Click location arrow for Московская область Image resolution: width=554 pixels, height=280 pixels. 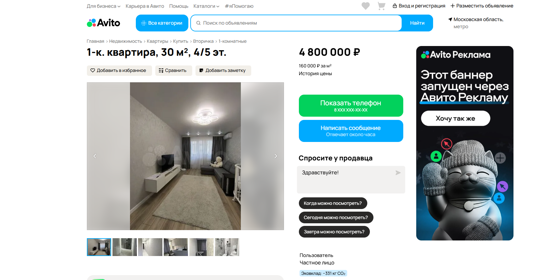pos(450,19)
